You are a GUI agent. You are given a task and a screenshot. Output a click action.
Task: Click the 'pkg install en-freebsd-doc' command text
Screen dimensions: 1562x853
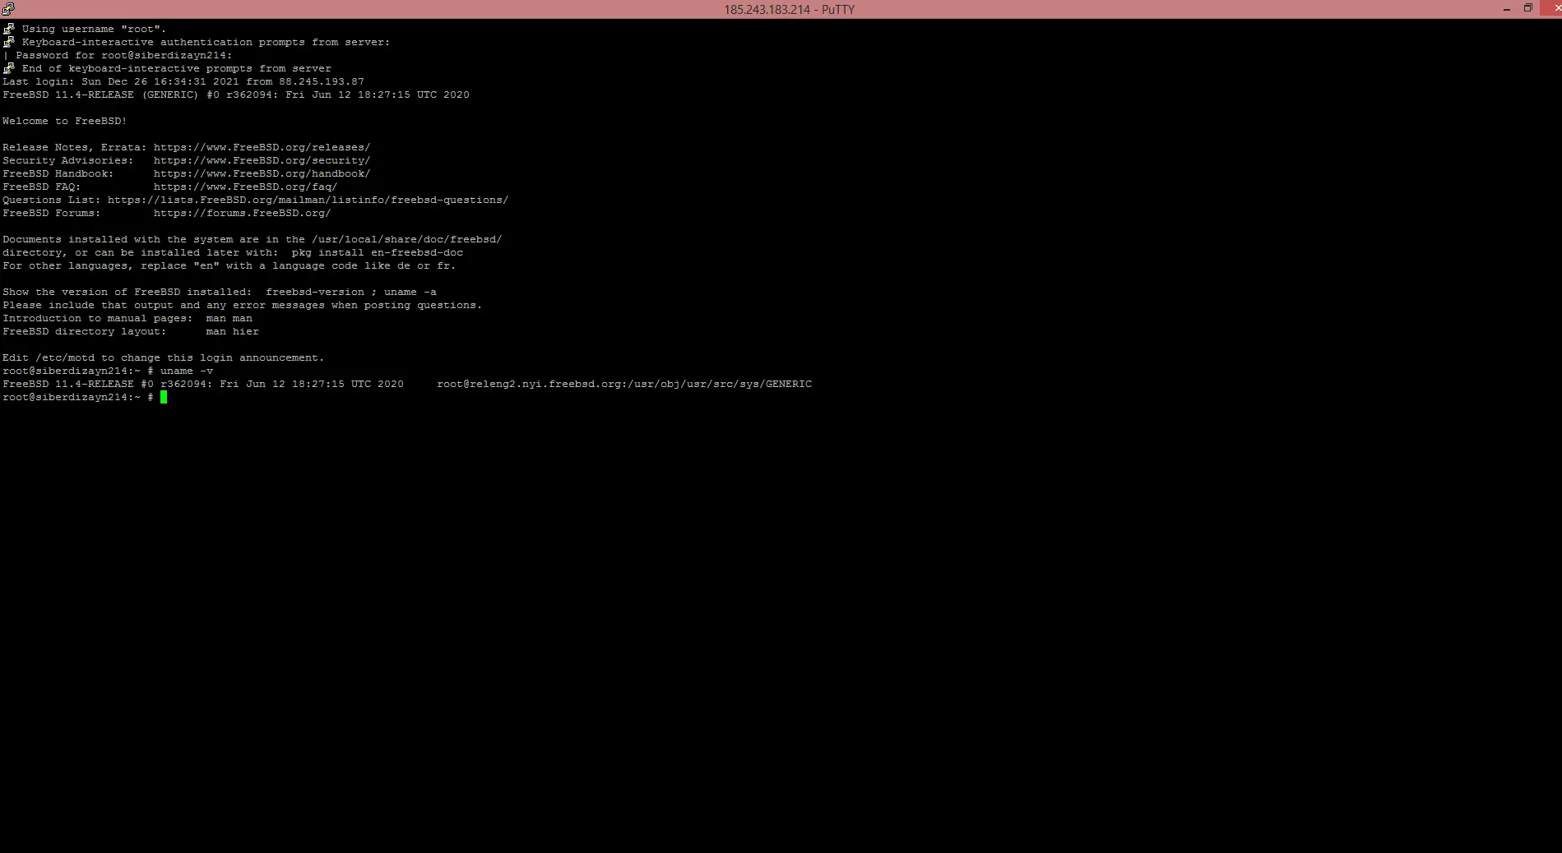point(377,253)
